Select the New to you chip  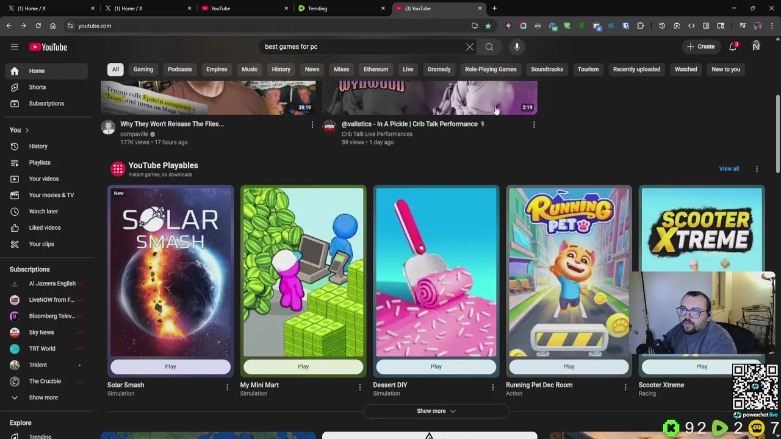pos(725,70)
